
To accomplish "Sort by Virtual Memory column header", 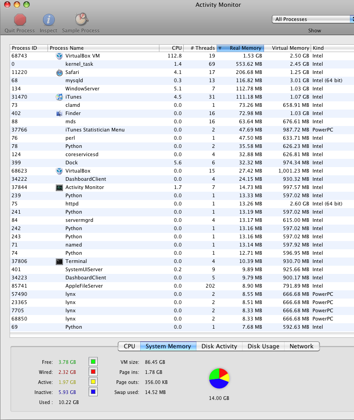I will point(288,48).
